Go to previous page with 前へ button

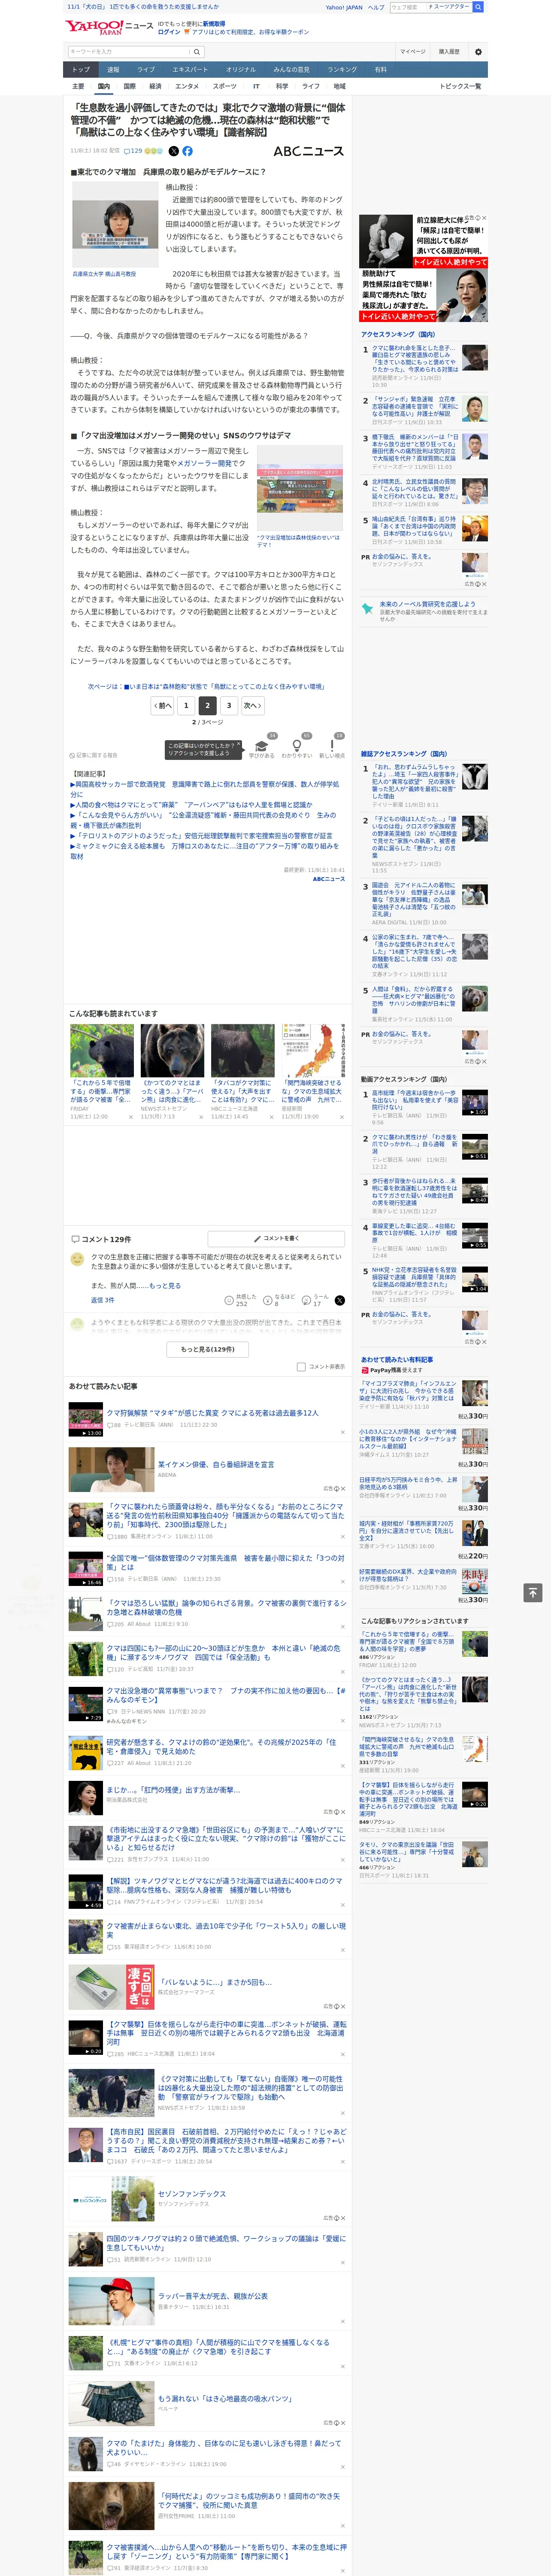coord(162,705)
